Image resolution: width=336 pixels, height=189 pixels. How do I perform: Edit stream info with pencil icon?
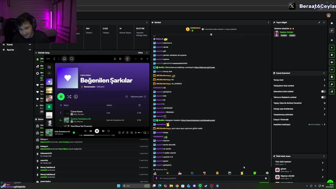pos(319,23)
